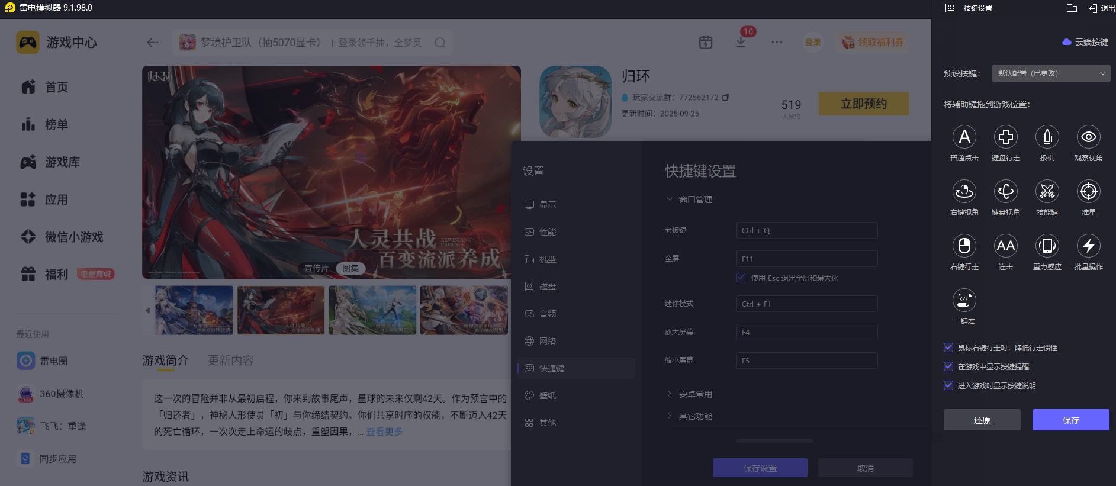Click the 批量操作 lightning icon
This screenshot has width=1116, height=486.
(x=1088, y=246)
